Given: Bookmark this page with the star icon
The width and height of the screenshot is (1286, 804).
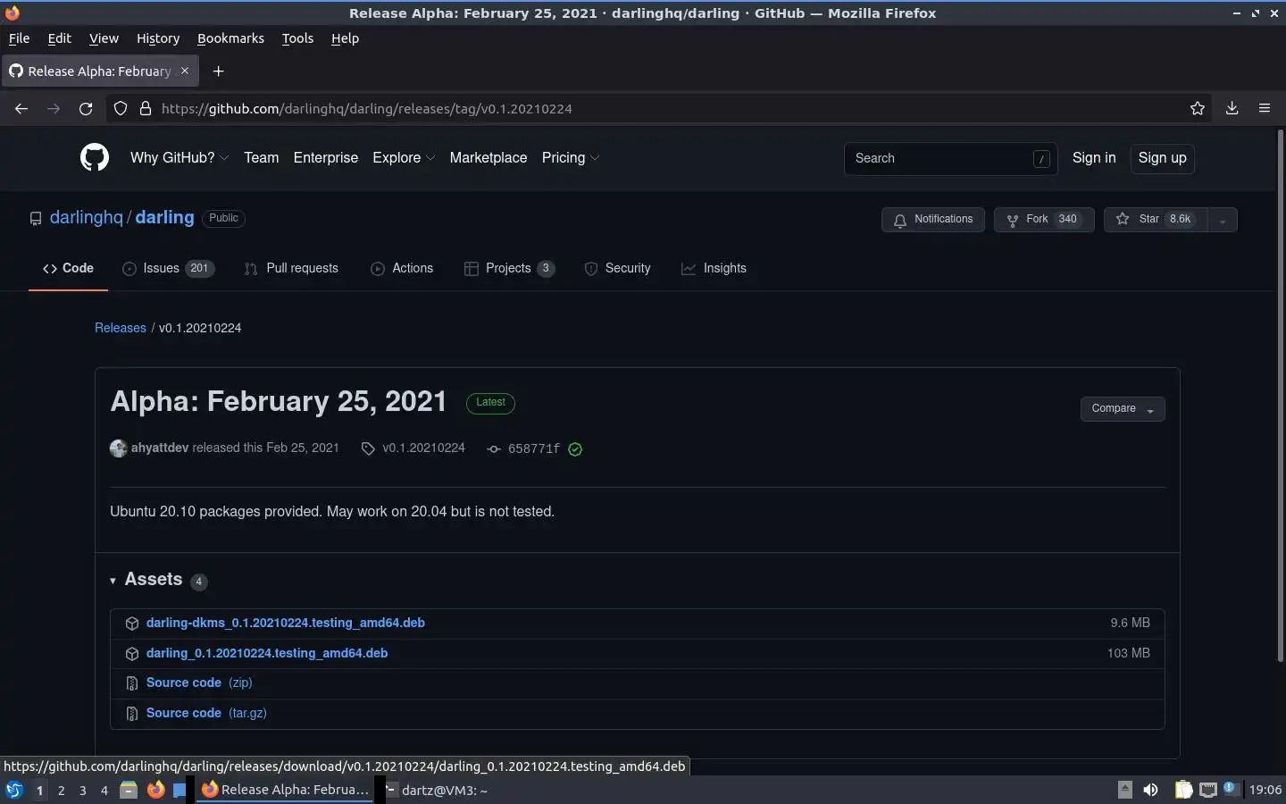Looking at the screenshot, I should click(x=1198, y=108).
